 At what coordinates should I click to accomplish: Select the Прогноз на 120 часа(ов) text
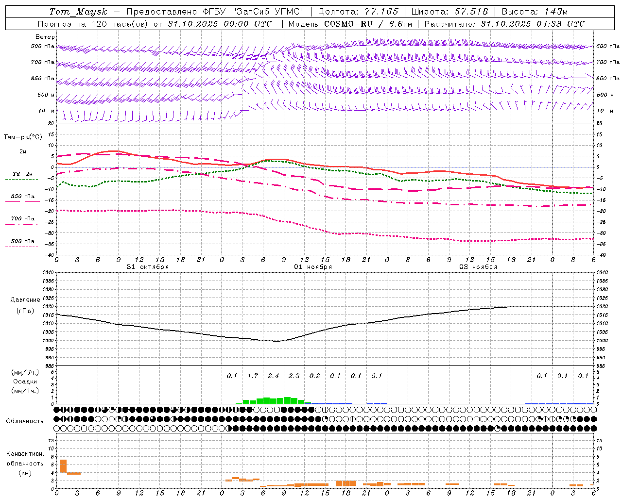point(93,24)
